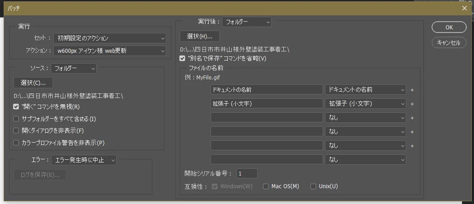474x204 pixels.
Task: Click plus icon beside first ドキュメントの名前 row
Action: coord(412,90)
